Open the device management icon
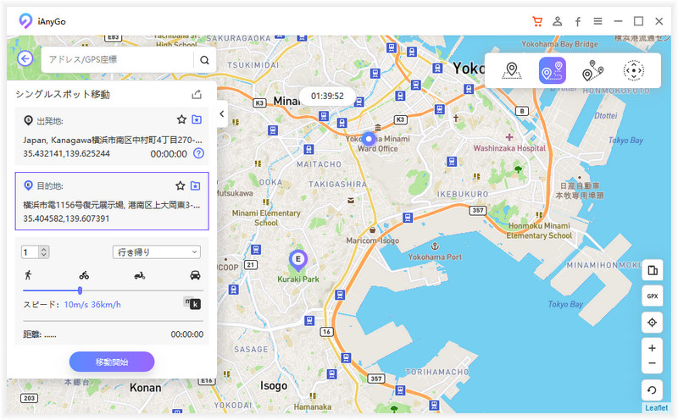 tap(652, 270)
